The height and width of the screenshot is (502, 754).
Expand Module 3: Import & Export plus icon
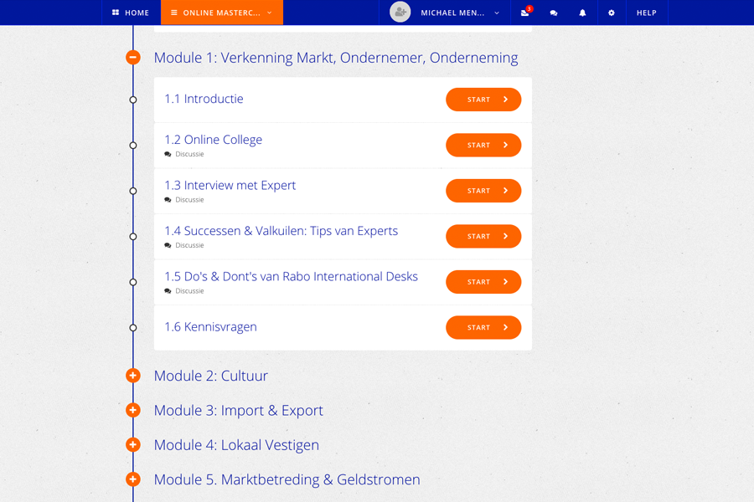(x=133, y=410)
